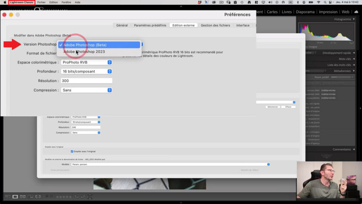
Task: Click the cloud sync icon
Action: click(x=356, y=12)
